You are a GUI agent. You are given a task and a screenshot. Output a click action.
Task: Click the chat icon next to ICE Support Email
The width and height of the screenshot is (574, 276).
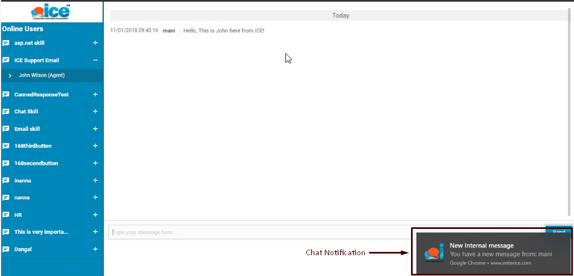[x=6, y=60]
